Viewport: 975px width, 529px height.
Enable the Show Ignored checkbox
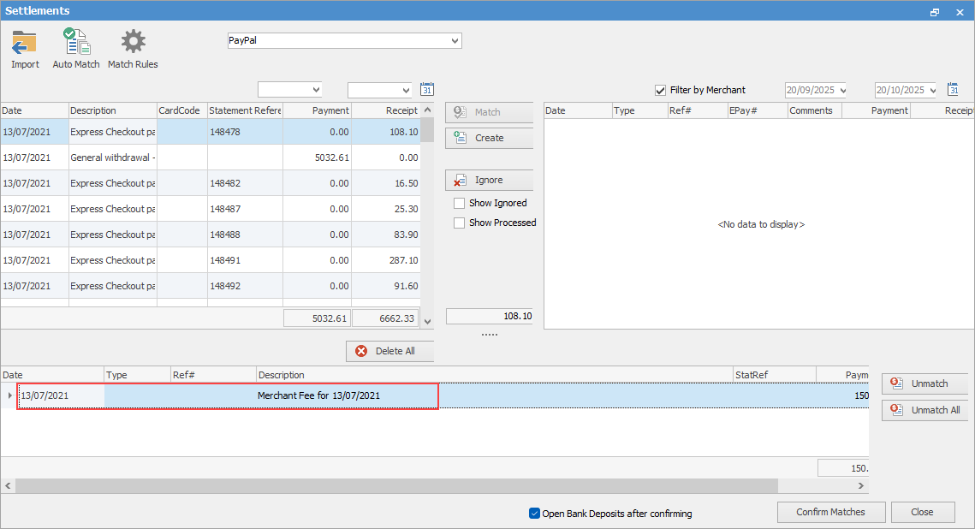460,204
